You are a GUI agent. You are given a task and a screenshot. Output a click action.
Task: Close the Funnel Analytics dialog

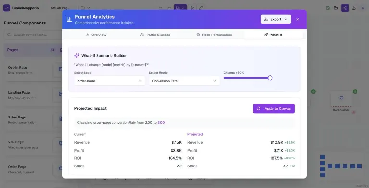coord(298,19)
